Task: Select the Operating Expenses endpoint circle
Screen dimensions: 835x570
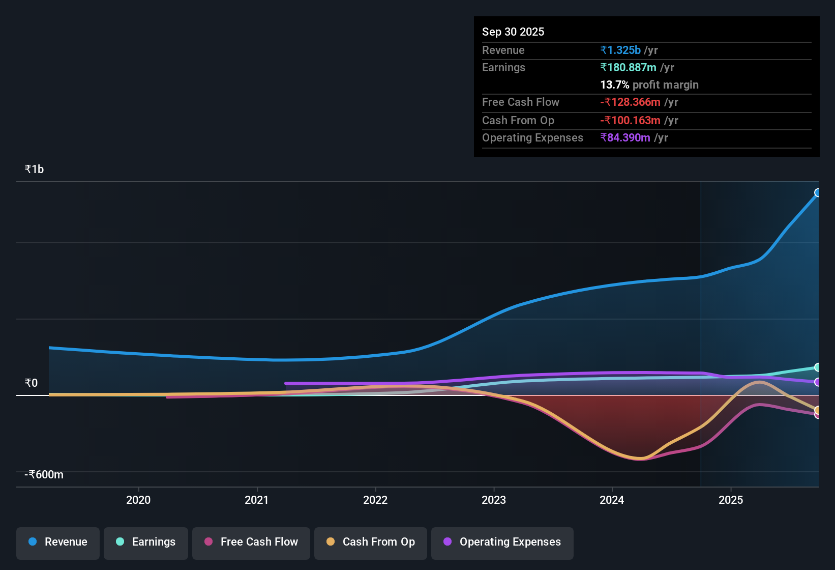Action: coord(818,383)
